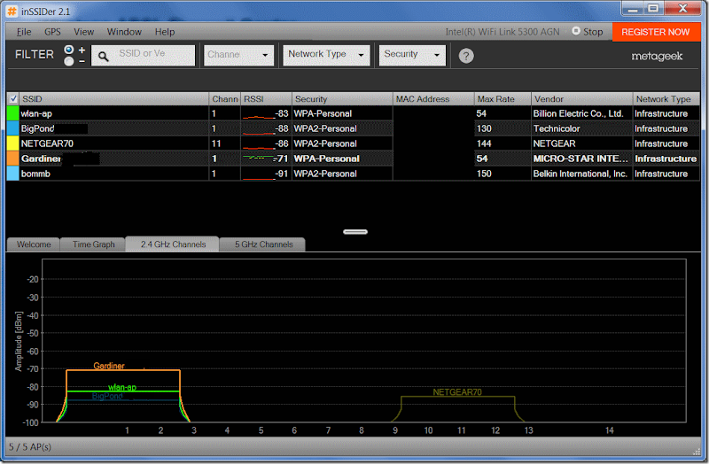This screenshot has width=709, height=464.
Task: Click the inSSIDer hash app icon
Action: [12, 11]
